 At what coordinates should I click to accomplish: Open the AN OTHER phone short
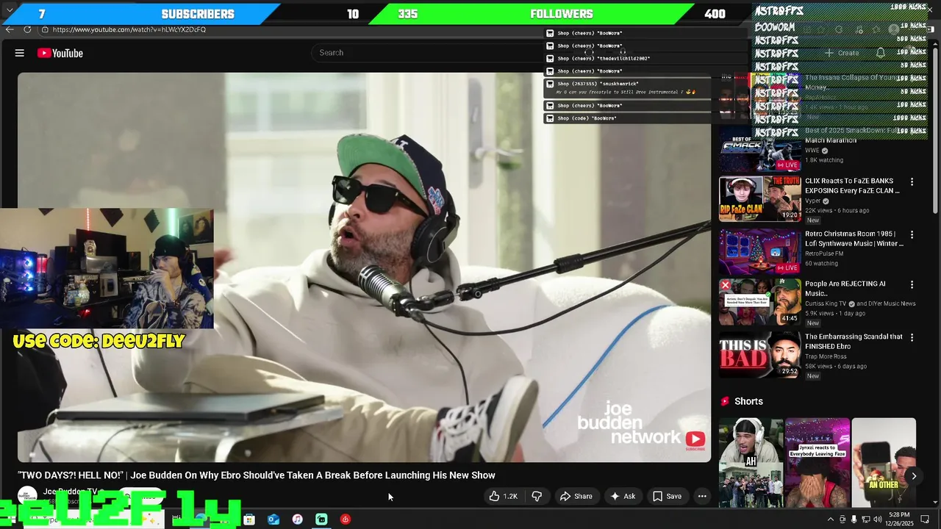click(884, 462)
